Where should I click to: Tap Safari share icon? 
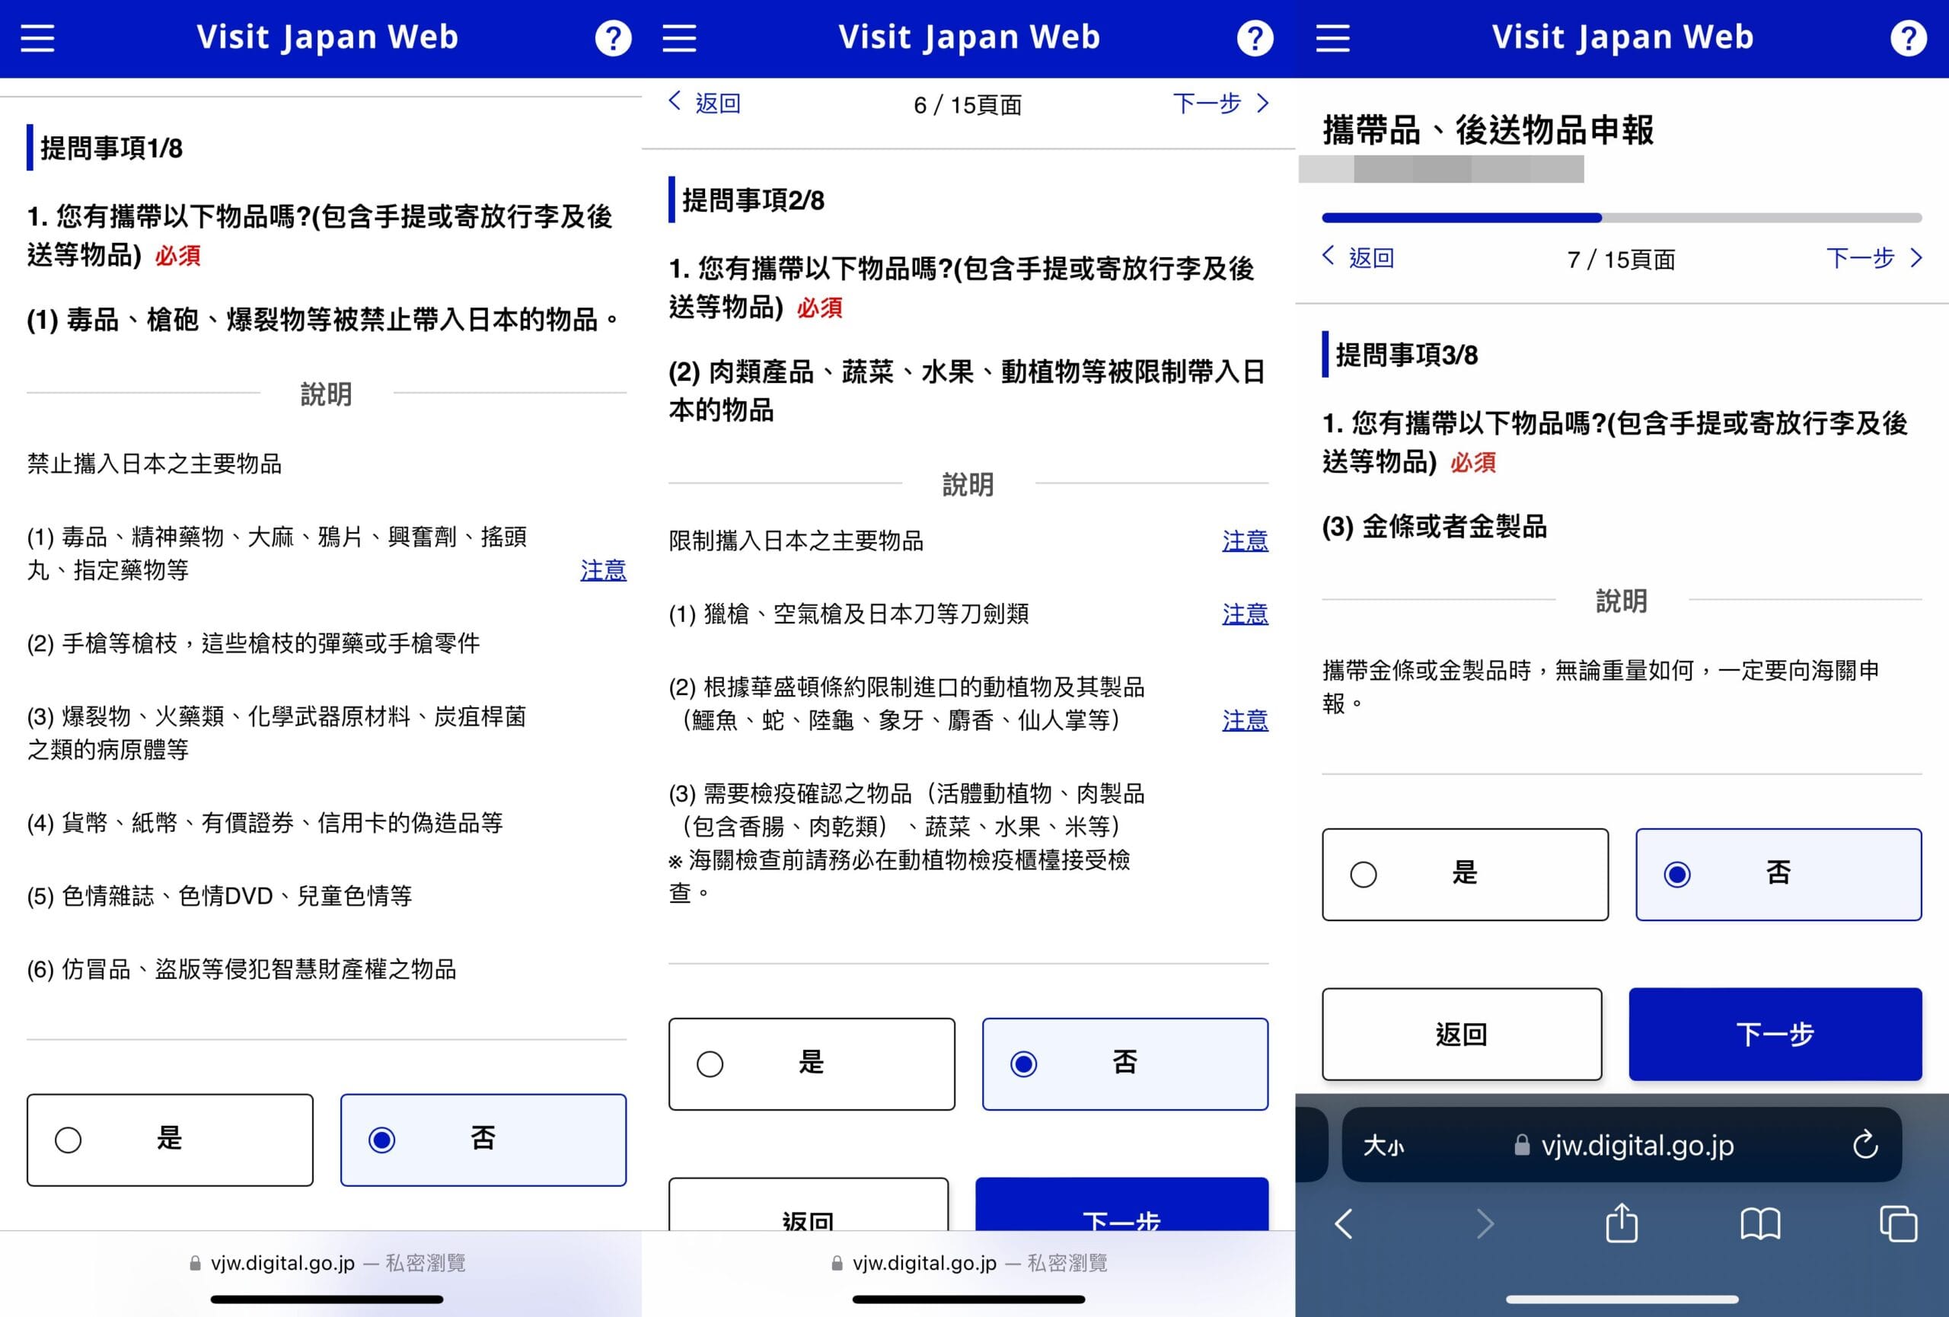1621,1223
